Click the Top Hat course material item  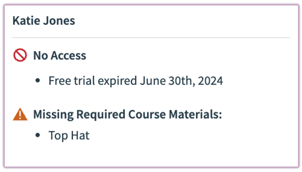69,136
